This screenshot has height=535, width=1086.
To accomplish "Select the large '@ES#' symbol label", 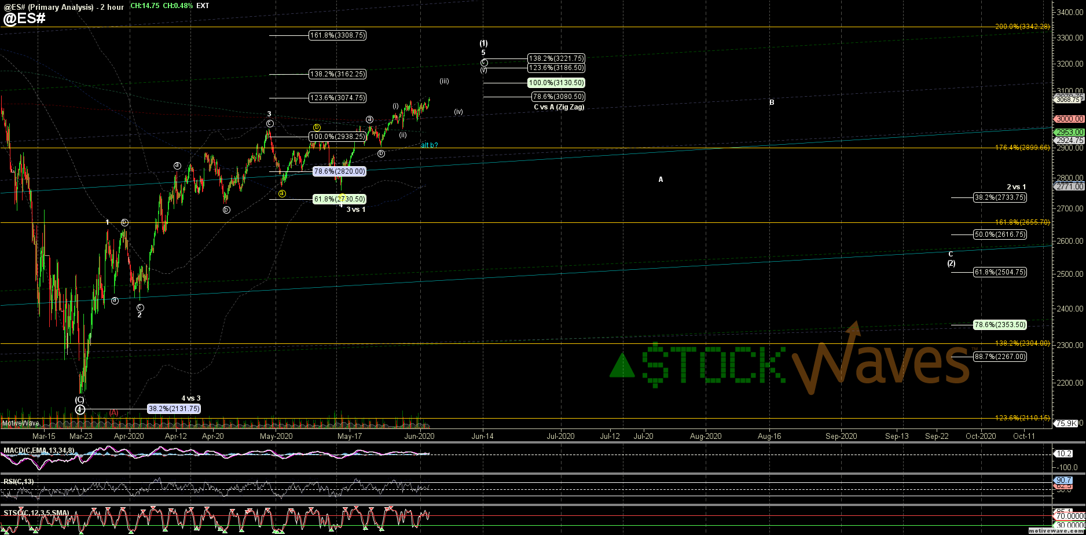I will 24,19.
